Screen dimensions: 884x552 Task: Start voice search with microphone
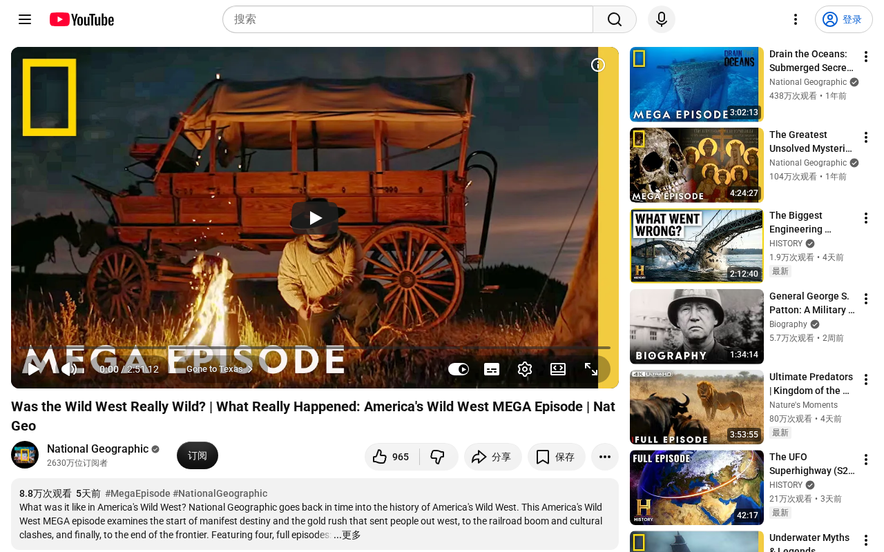click(662, 19)
